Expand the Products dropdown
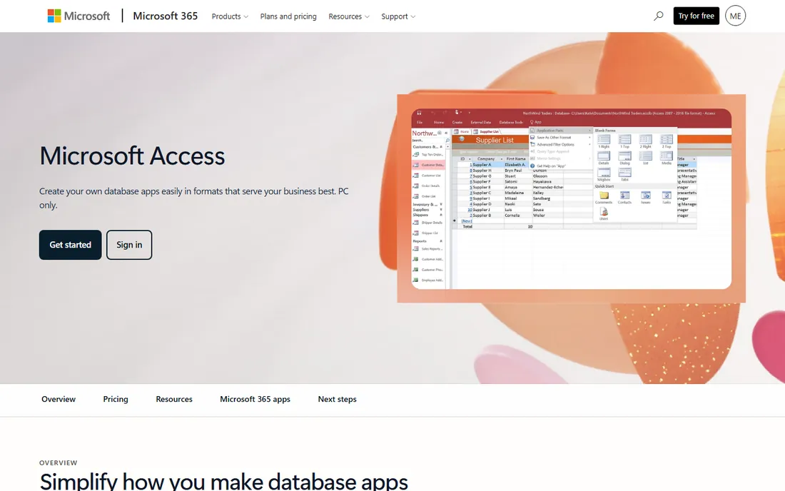Image resolution: width=785 pixels, height=491 pixels. tap(230, 16)
